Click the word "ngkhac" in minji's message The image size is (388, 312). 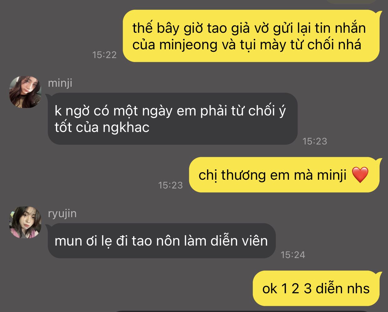pos(126,128)
